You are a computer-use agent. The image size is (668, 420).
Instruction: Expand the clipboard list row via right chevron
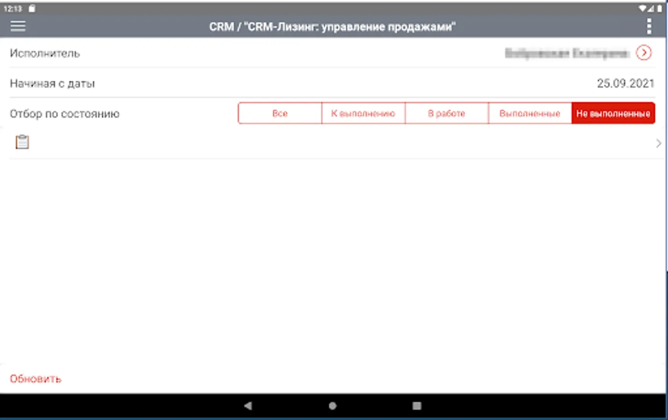tap(659, 142)
